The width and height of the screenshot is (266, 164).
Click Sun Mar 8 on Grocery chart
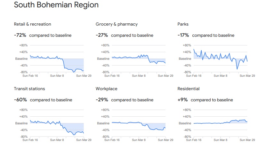point(140,76)
